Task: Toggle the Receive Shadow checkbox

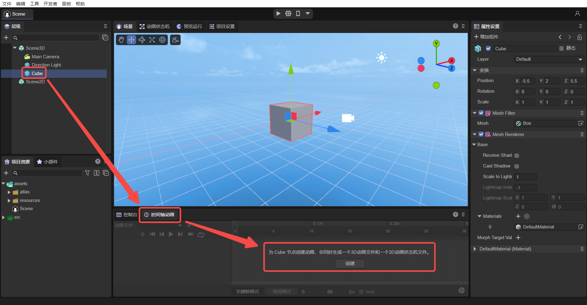Action: (x=517, y=156)
